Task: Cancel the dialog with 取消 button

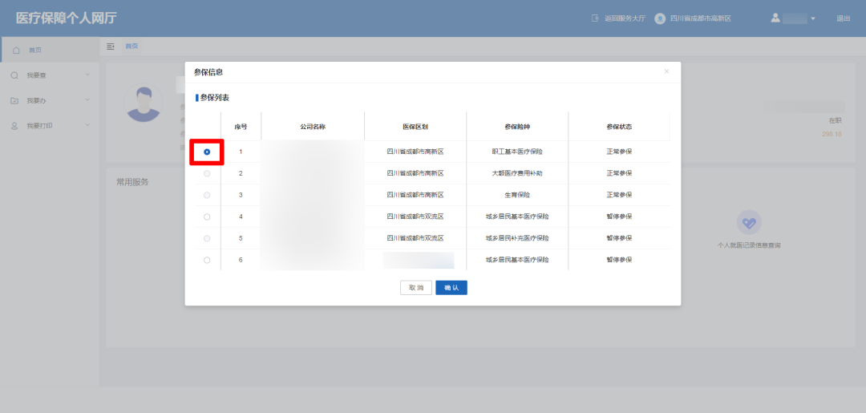Action: tap(416, 288)
